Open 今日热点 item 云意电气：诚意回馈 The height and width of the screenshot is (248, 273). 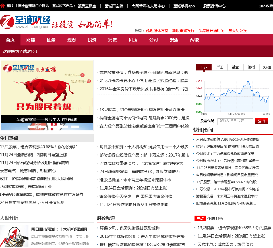pyautogui.click(x=28, y=171)
